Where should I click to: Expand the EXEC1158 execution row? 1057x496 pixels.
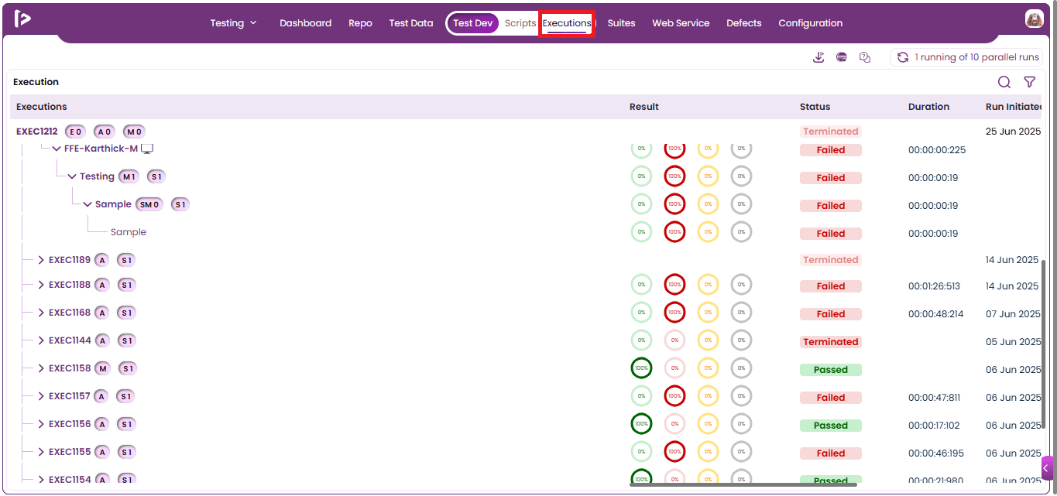(41, 368)
